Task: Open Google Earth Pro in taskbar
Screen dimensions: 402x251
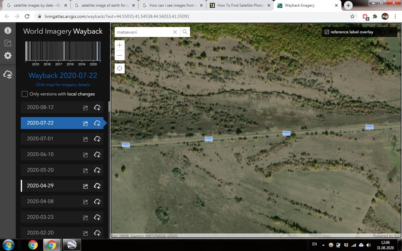Action: (72, 245)
